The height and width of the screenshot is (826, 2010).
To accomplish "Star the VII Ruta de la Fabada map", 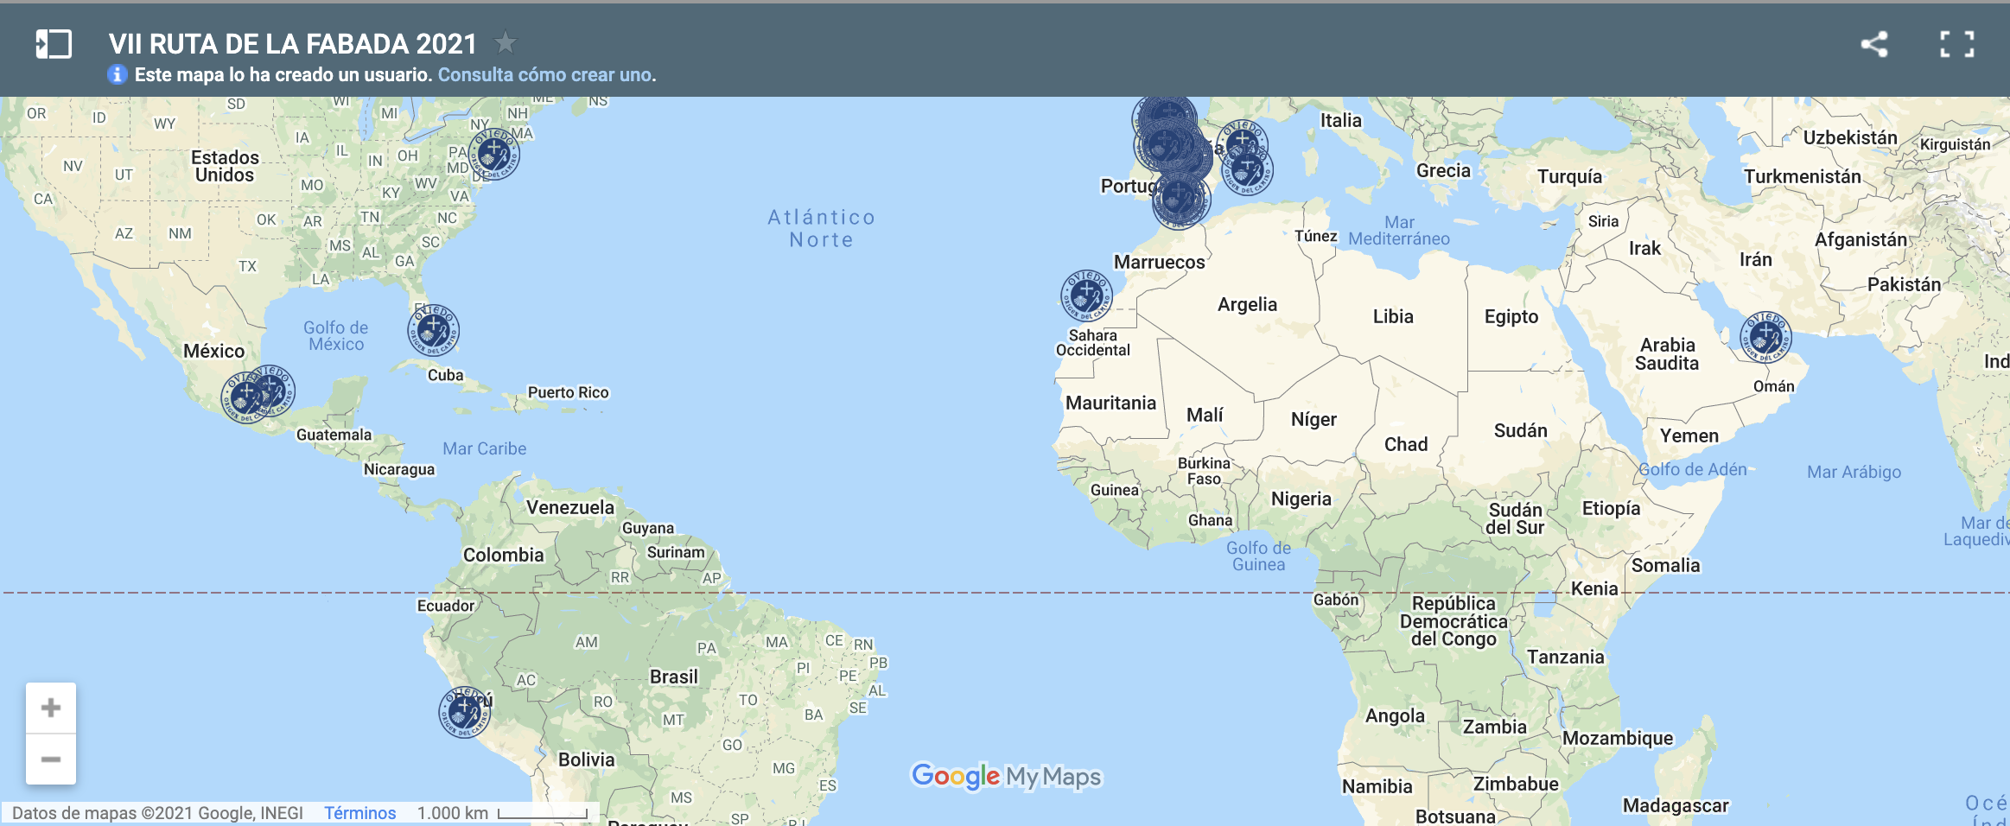I will [x=505, y=42].
